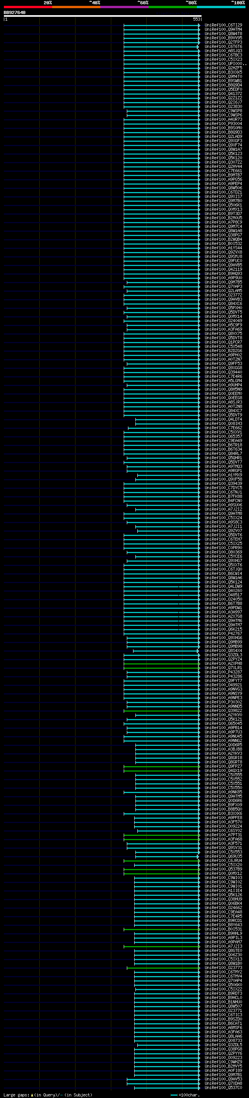Click the query end position 553
This screenshot has height=1098, width=249.
pos(196,19)
